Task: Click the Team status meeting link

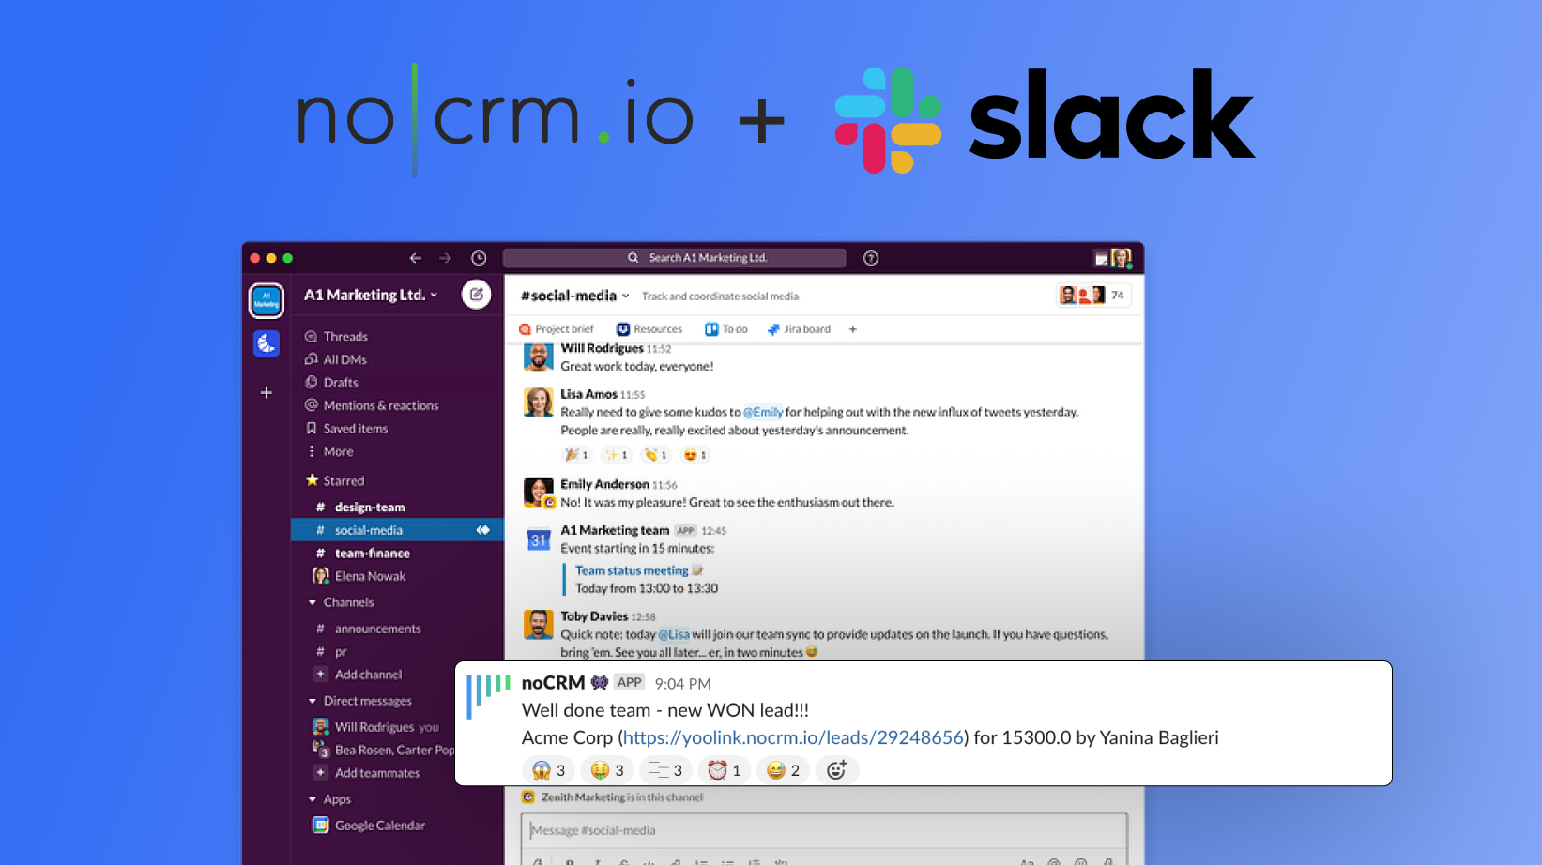Action: pos(630,569)
